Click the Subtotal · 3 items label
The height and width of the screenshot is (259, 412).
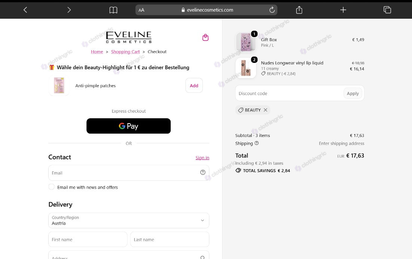point(252,135)
